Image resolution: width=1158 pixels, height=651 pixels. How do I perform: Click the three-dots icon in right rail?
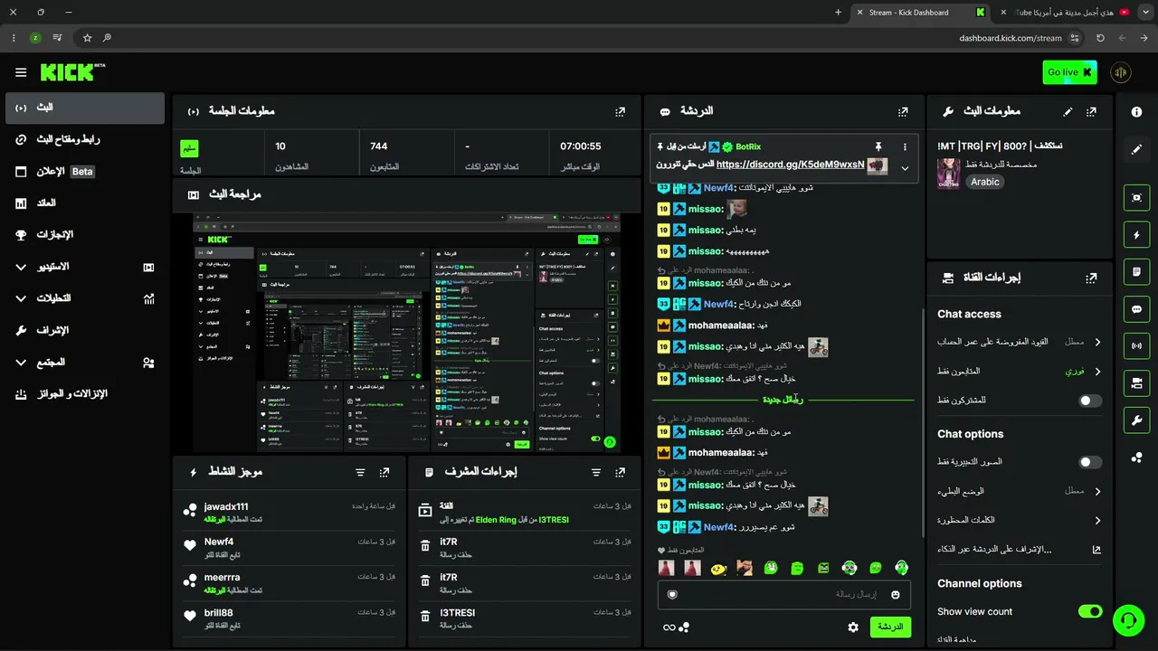coord(1136,458)
